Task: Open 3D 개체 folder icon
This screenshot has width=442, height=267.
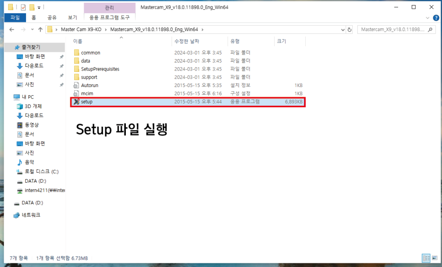Action: click(20, 106)
